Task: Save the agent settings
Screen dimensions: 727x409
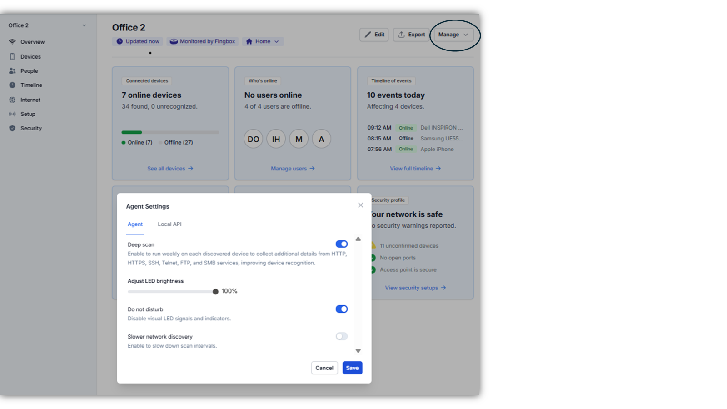Action: click(x=352, y=368)
